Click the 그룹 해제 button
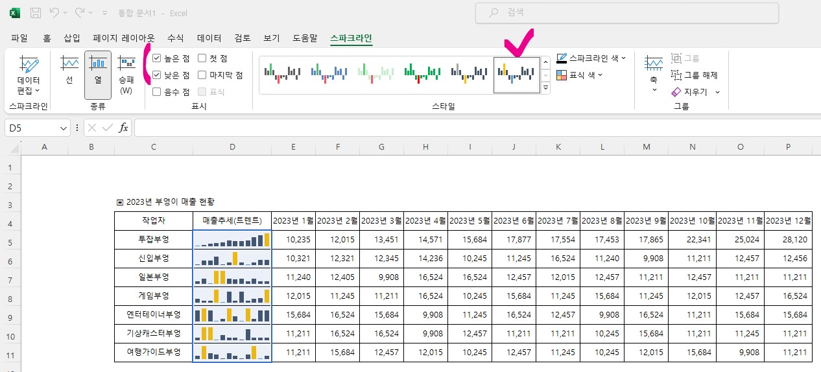Viewport: 821px width, 372px height. (x=695, y=75)
